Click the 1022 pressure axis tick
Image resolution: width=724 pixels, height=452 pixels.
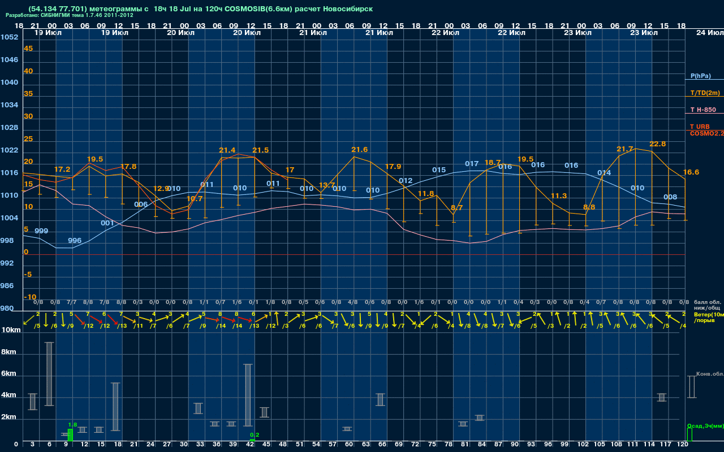click(x=9, y=150)
